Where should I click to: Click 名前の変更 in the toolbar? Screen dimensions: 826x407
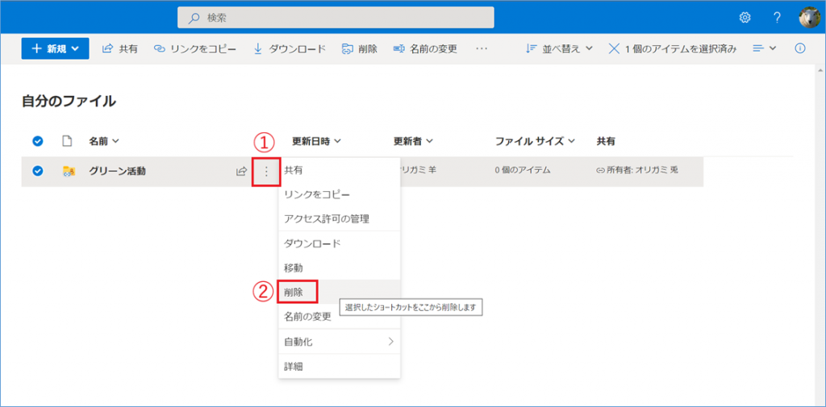[426, 48]
